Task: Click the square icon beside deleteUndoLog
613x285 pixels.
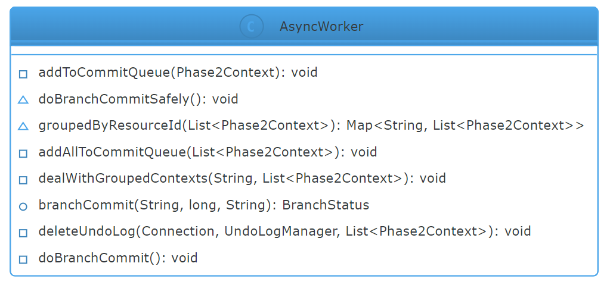Action: coord(23,233)
